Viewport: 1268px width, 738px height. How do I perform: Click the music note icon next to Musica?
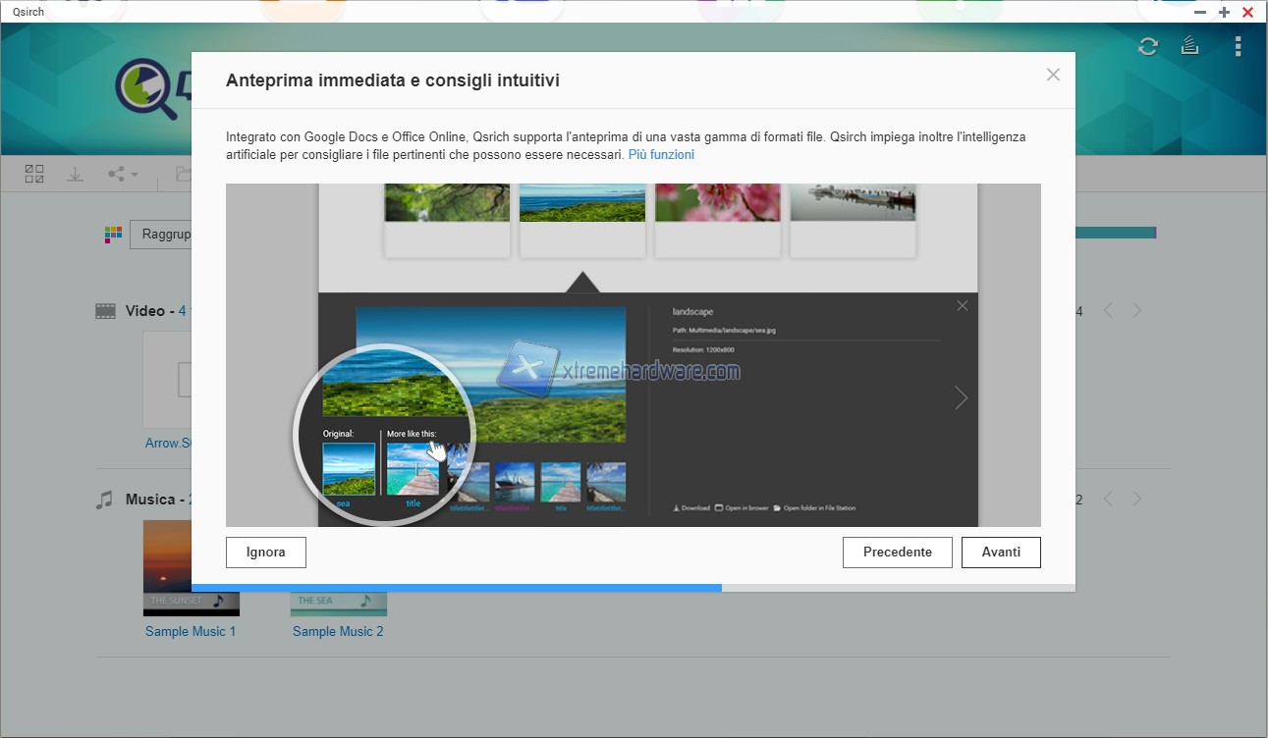(x=104, y=500)
